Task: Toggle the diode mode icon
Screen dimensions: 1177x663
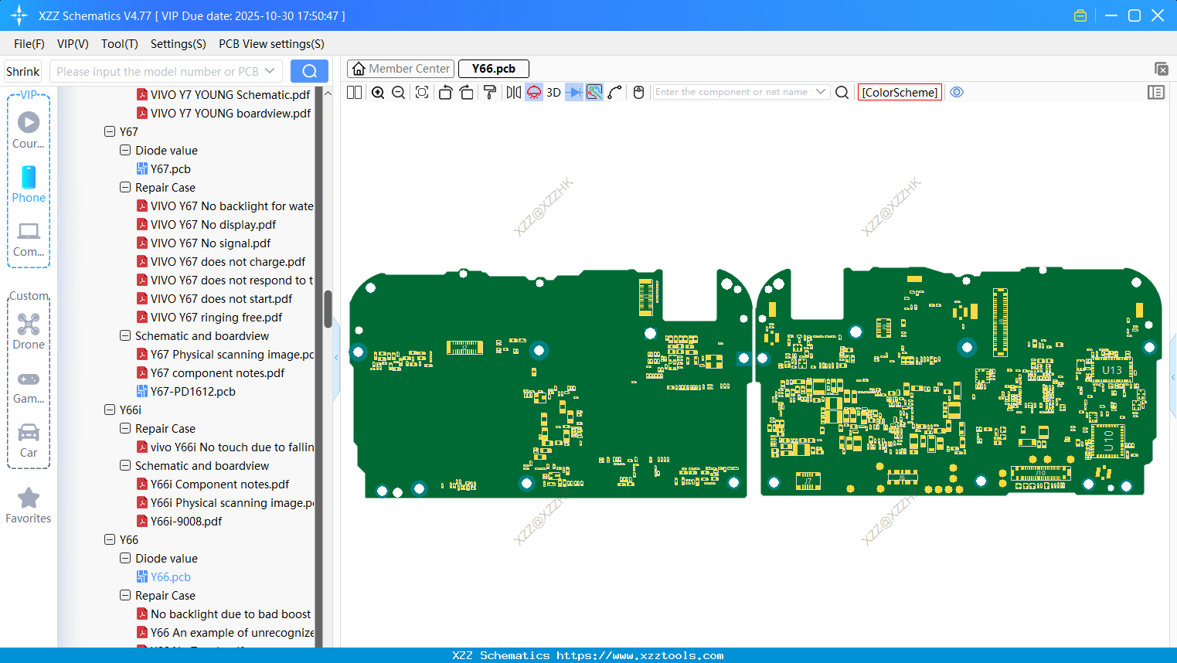Action: pyautogui.click(x=573, y=93)
